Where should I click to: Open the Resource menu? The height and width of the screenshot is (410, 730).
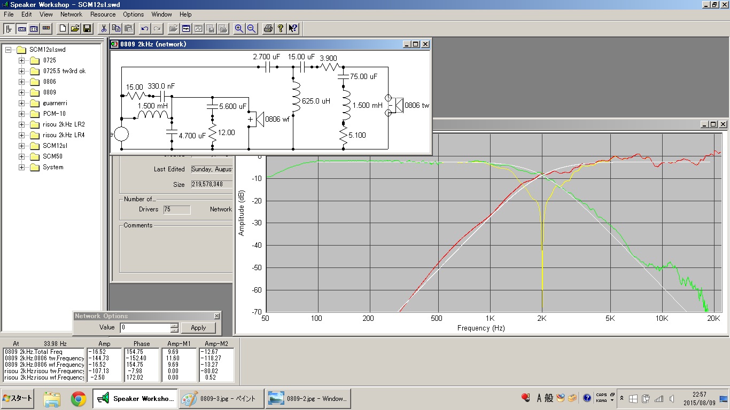tap(103, 14)
